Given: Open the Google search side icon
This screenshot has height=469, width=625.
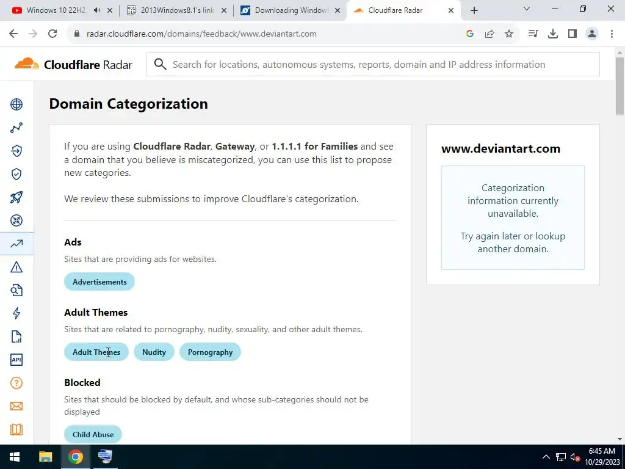Looking at the screenshot, I should point(470,34).
